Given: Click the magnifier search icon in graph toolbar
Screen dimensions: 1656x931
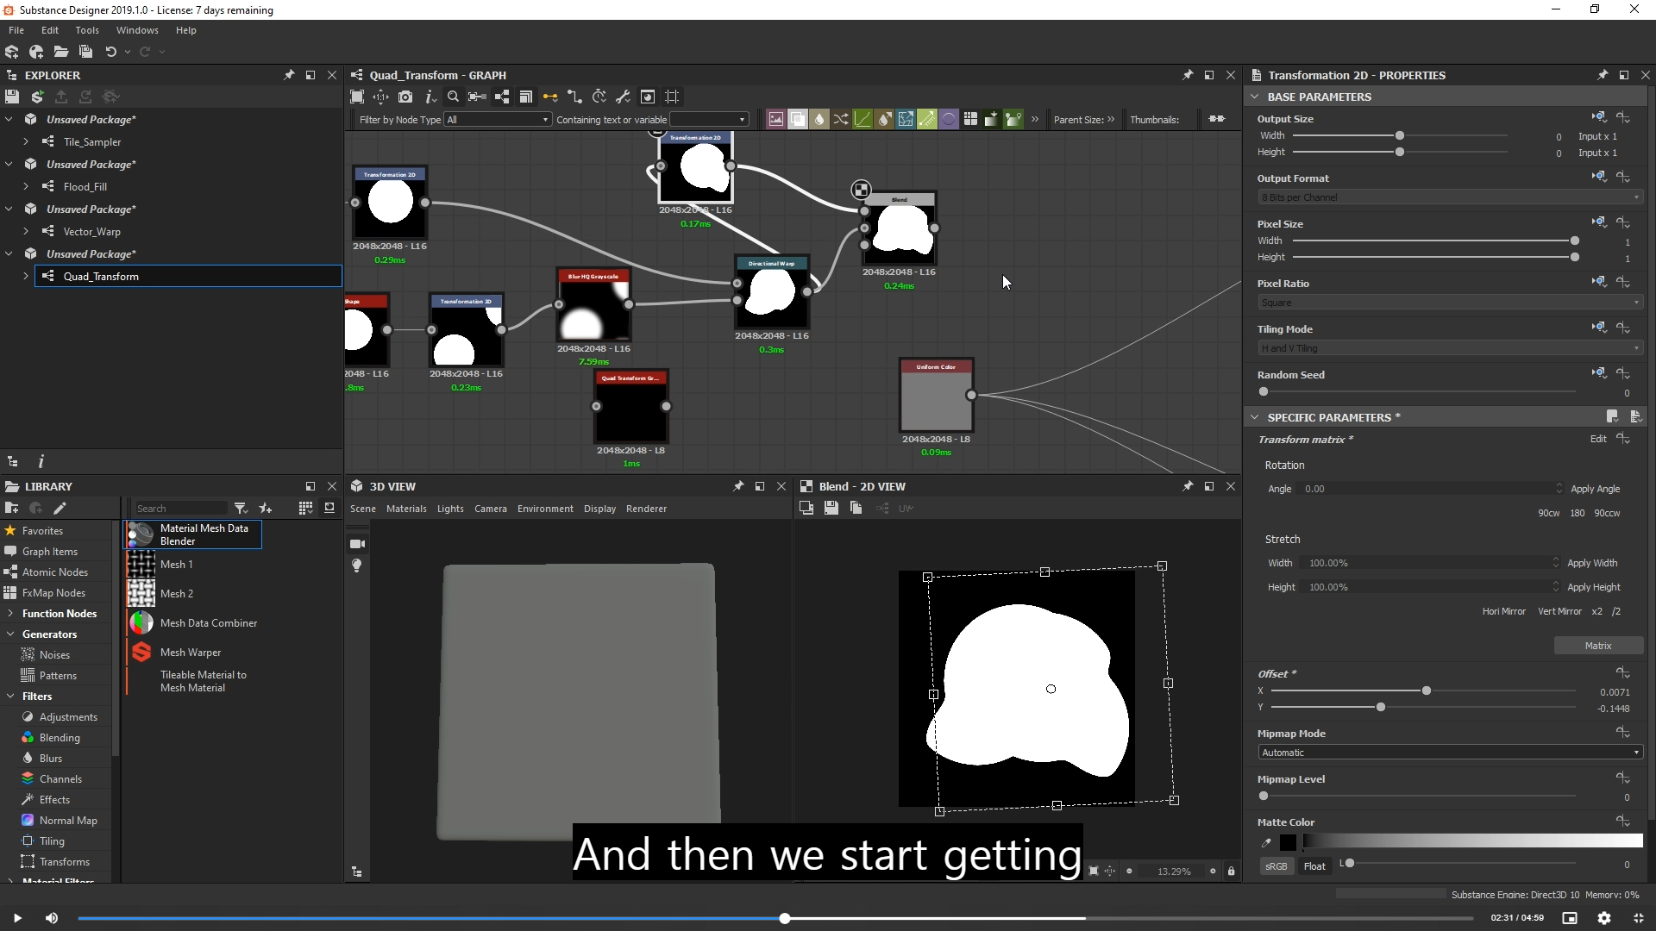Looking at the screenshot, I should 453,97.
